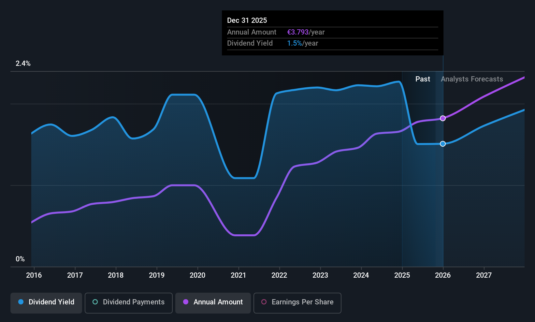The image size is (535, 322).
Task: Click the blue dot in Dividend Yield legend
Action: 21,302
